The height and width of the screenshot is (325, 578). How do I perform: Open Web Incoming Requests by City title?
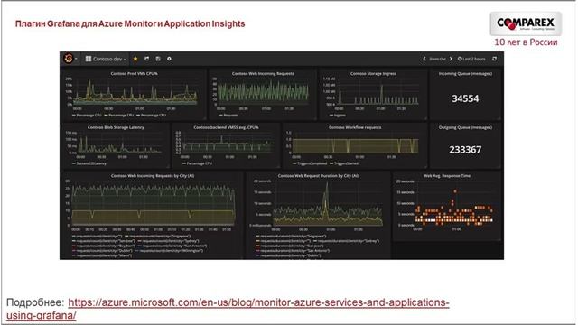153,176
